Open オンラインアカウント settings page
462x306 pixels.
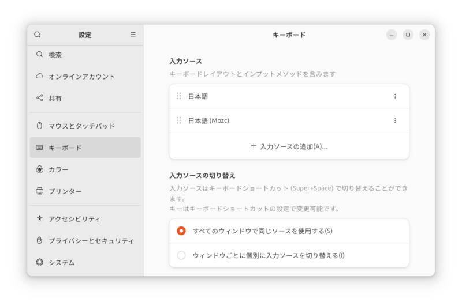tap(85, 77)
